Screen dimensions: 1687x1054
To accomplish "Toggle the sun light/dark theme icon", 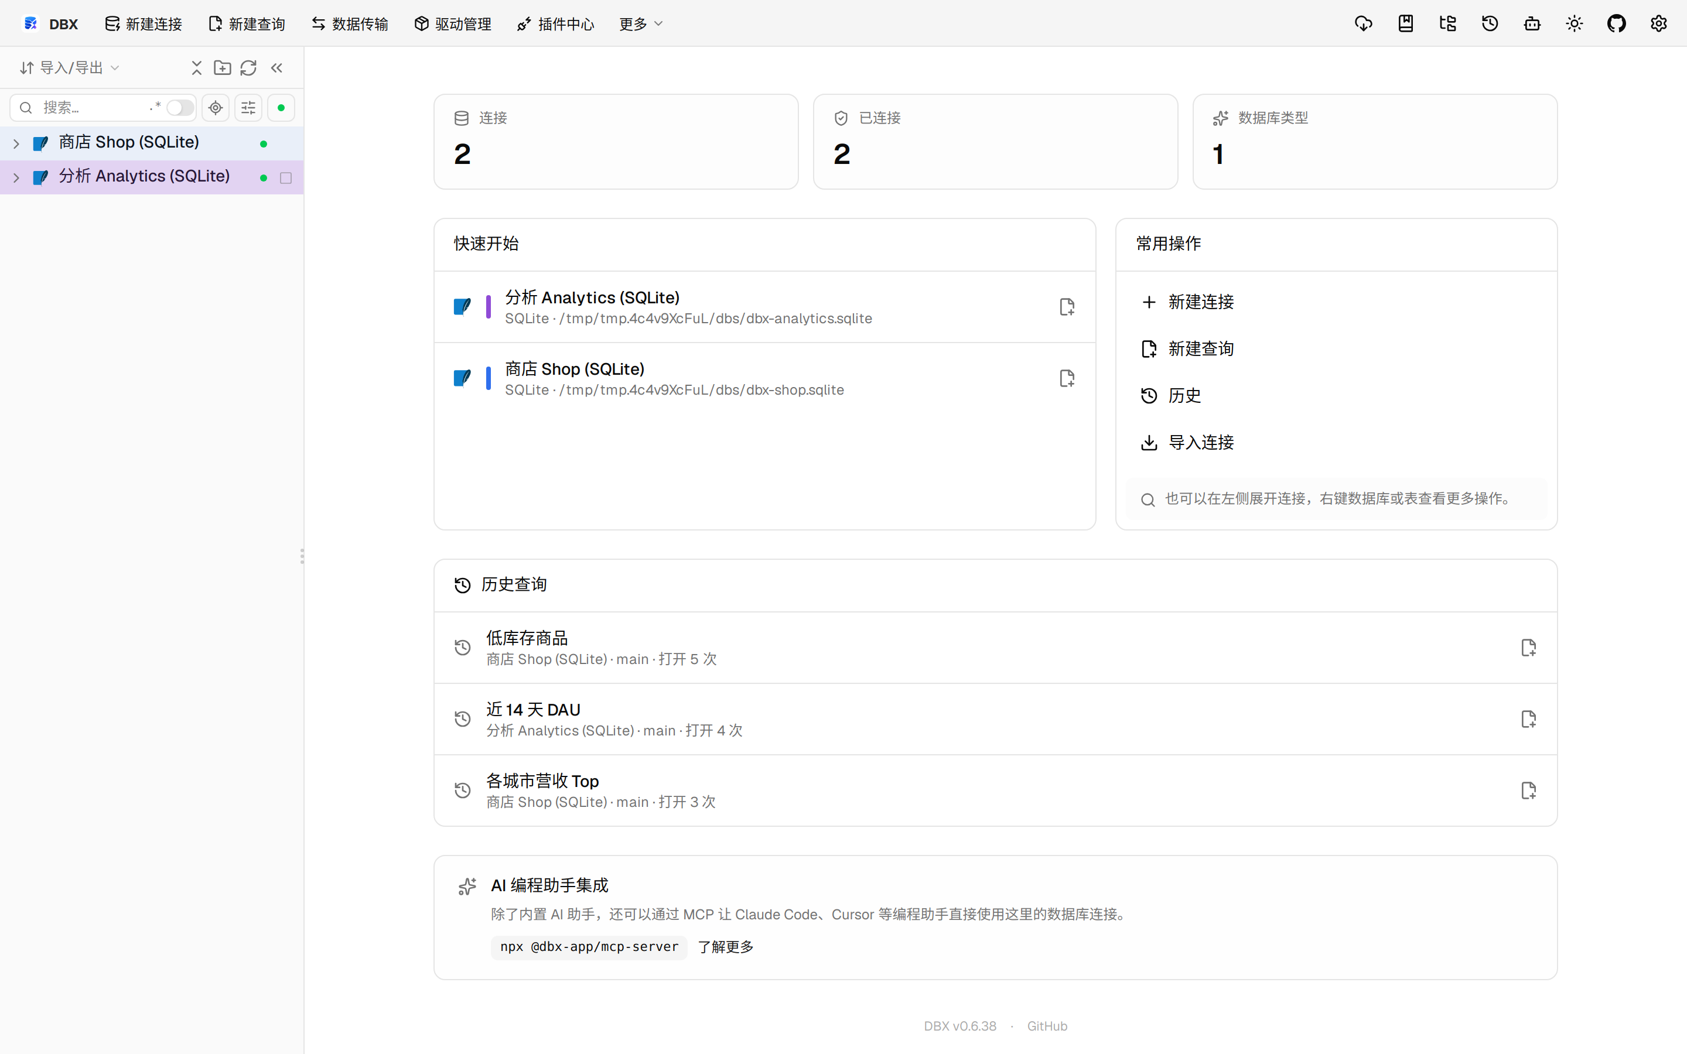I will (x=1574, y=23).
